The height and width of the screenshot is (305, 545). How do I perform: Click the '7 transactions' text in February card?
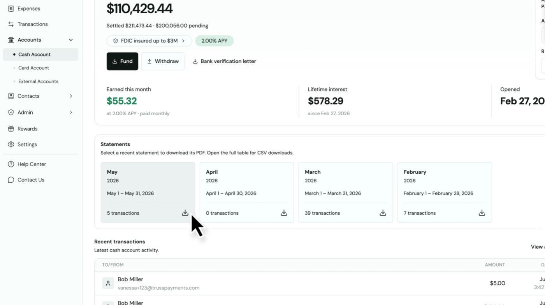point(420,213)
